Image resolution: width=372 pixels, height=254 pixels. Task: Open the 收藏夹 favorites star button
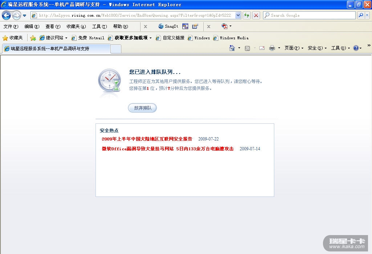pyautogui.click(x=13, y=38)
